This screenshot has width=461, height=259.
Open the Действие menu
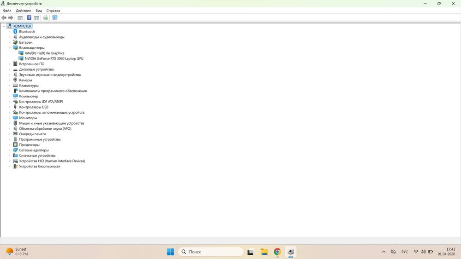23,11
